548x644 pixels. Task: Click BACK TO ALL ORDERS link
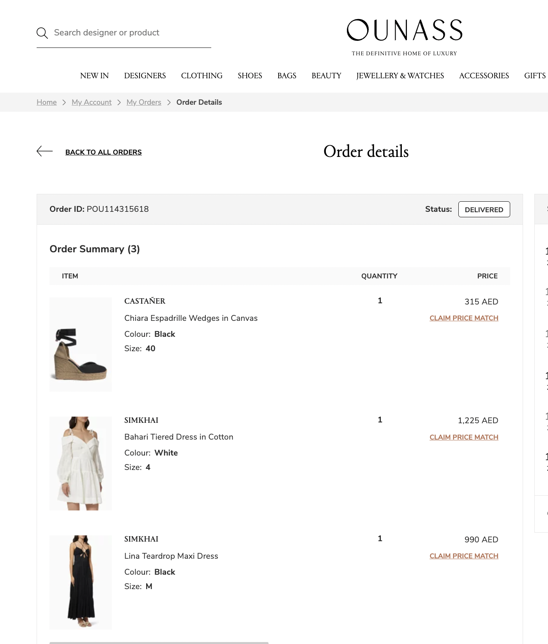pyautogui.click(x=103, y=152)
